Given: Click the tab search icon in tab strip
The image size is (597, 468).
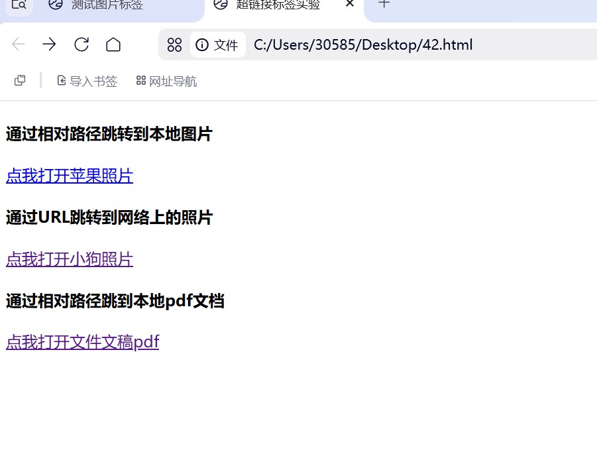Looking at the screenshot, I should [19, 5].
